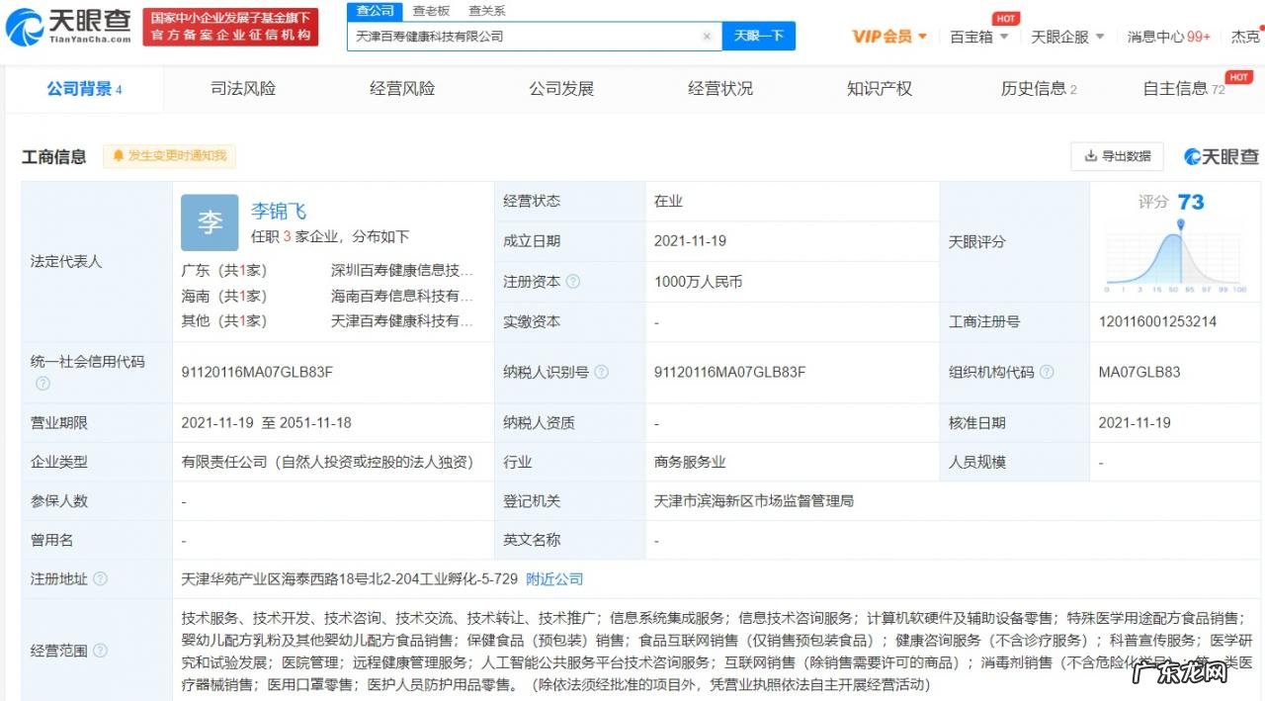Viewport: 1265px width, 701px height.
Task: Click inside the company search input field
Action: point(524,36)
